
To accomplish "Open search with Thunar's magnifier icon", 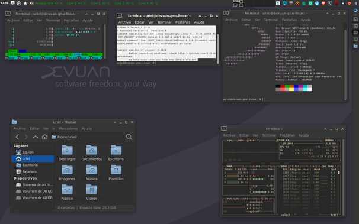I will (129, 137).
